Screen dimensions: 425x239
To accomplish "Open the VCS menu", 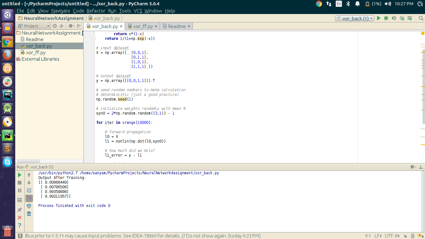I will 138,11.
